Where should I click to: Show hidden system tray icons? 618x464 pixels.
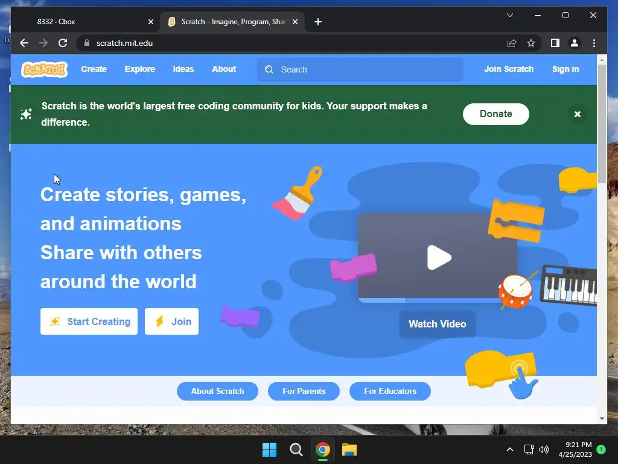click(x=509, y=449)
